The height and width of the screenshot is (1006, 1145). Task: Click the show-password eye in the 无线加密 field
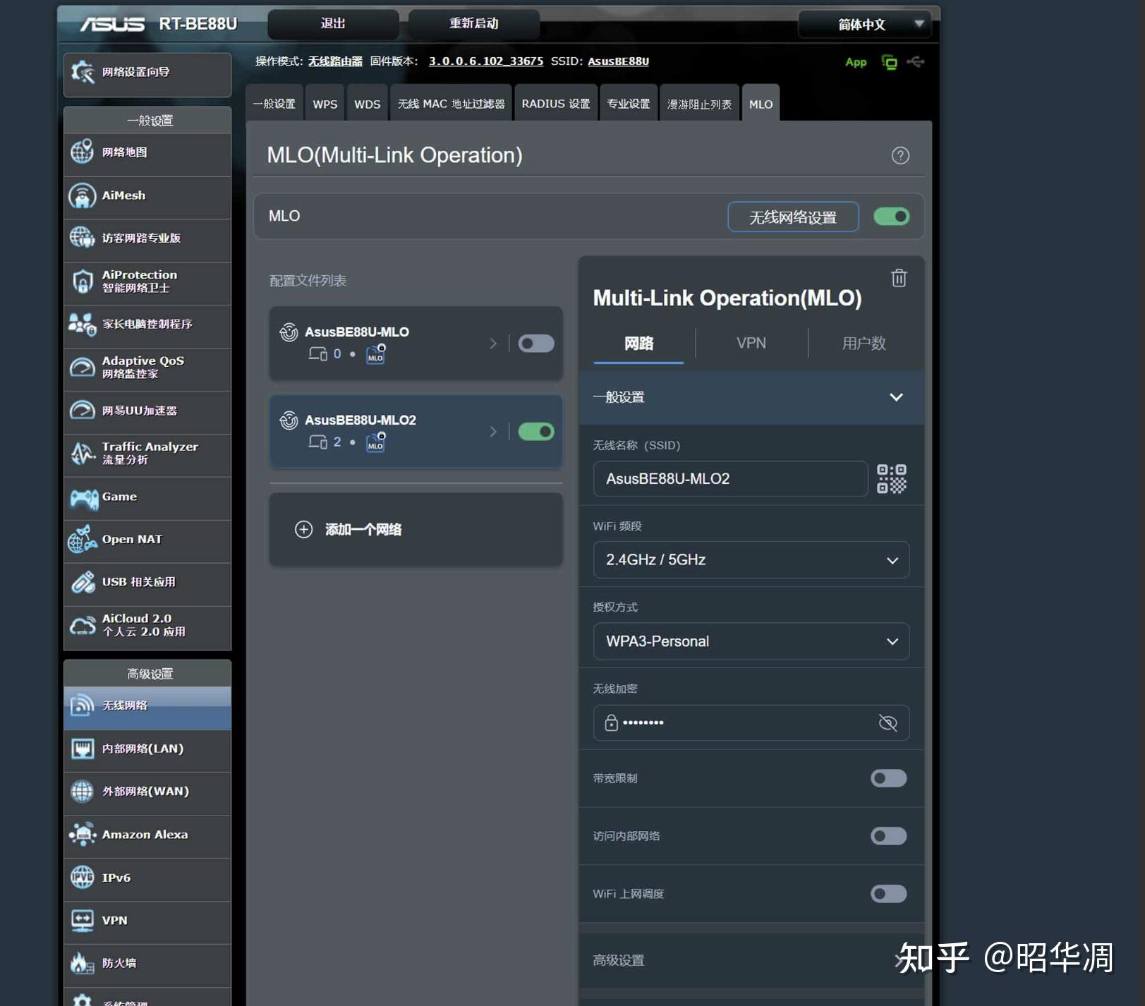pos(887,722)
